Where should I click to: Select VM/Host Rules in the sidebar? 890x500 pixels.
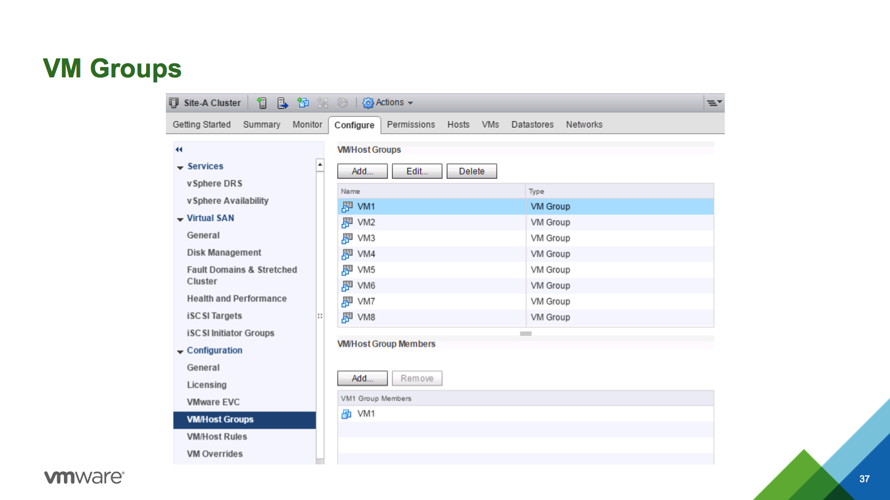pos(217,437)
